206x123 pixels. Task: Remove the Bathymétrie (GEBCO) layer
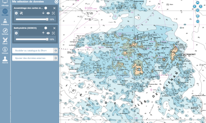pyautogui.click(x=55, y=28)
